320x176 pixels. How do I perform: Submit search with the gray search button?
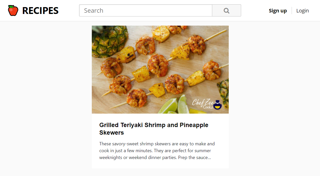pos(226,10)
